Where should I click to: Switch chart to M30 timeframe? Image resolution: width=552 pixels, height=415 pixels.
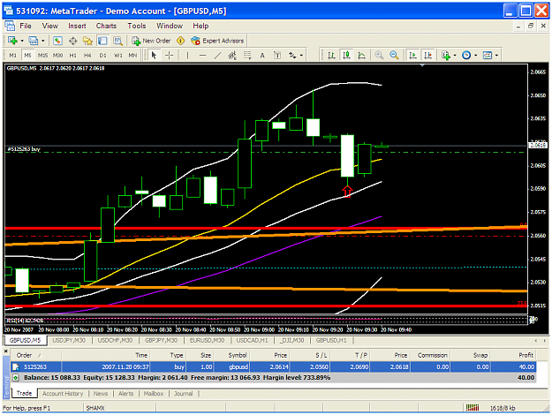(x=57, y=56)
